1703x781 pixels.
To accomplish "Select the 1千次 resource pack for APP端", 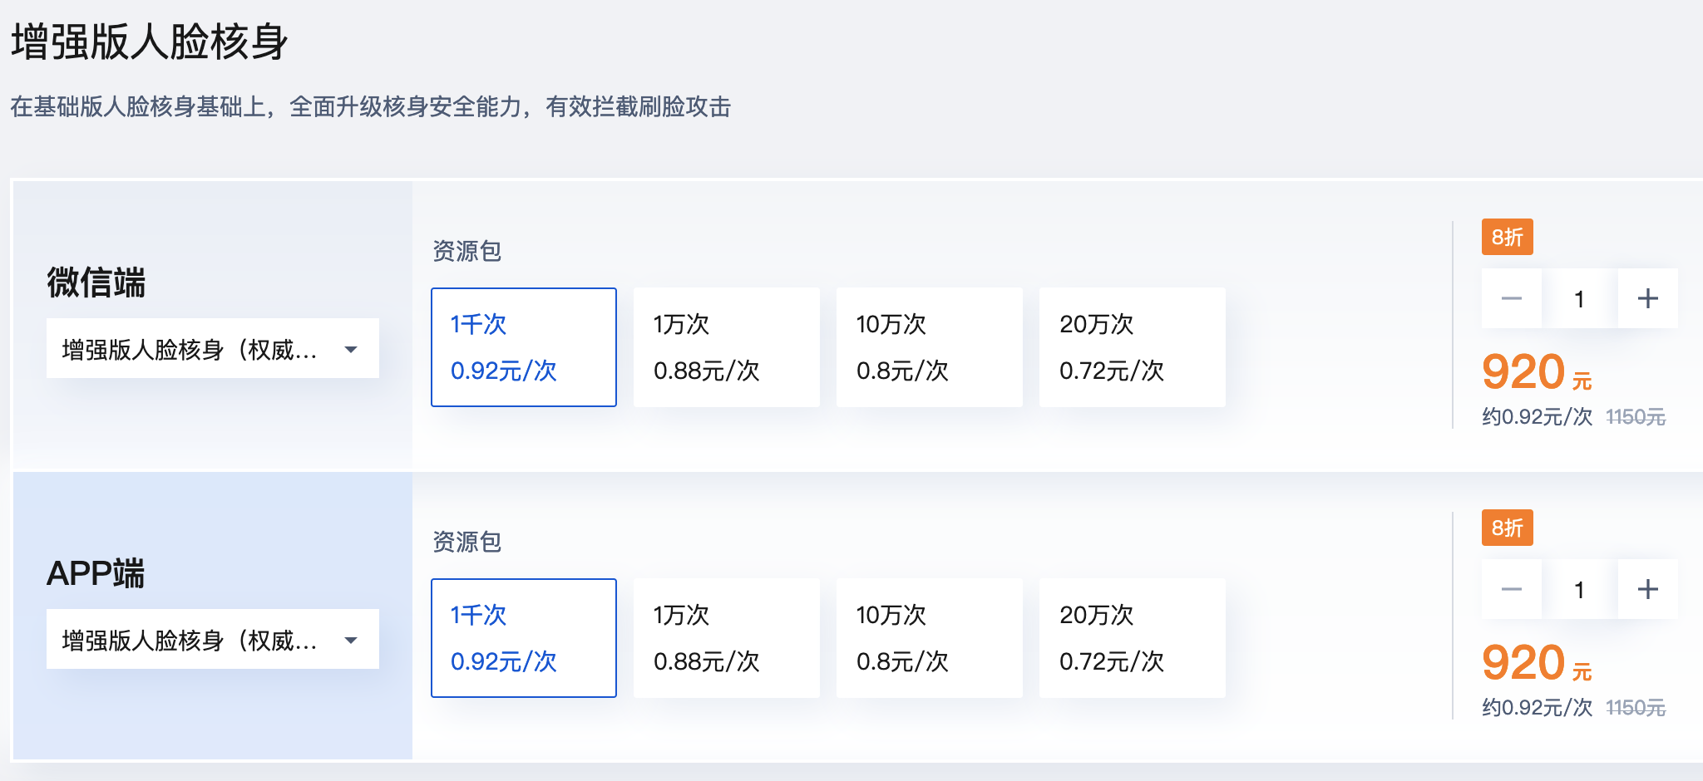I will click(523, 638).
